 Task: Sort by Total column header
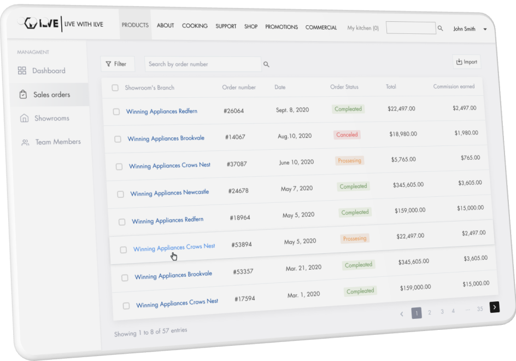(391, 86)
